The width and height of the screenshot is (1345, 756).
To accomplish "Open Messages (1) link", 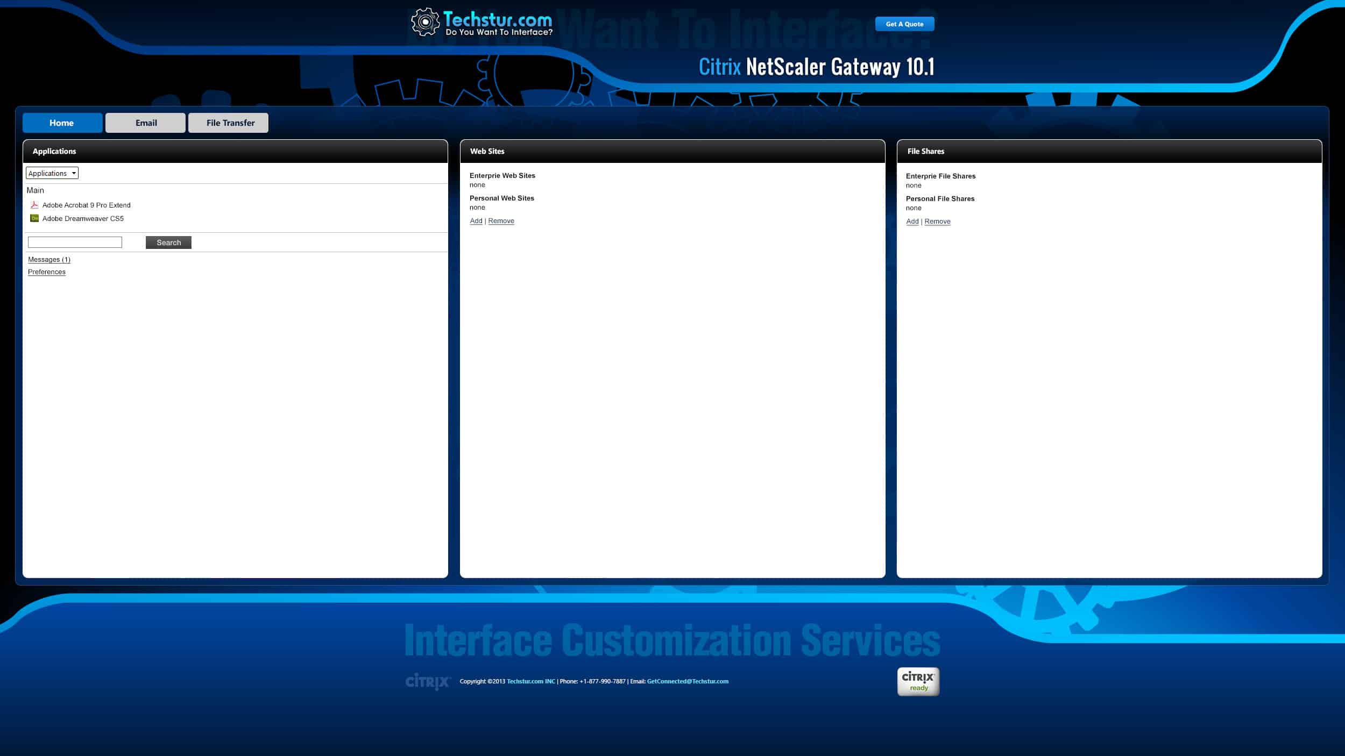I will click(x=49, y=259).
